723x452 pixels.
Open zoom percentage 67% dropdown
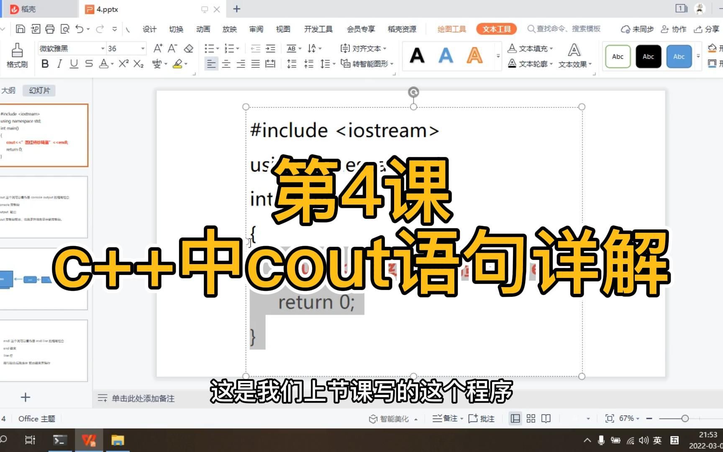[x=629, y=419]
